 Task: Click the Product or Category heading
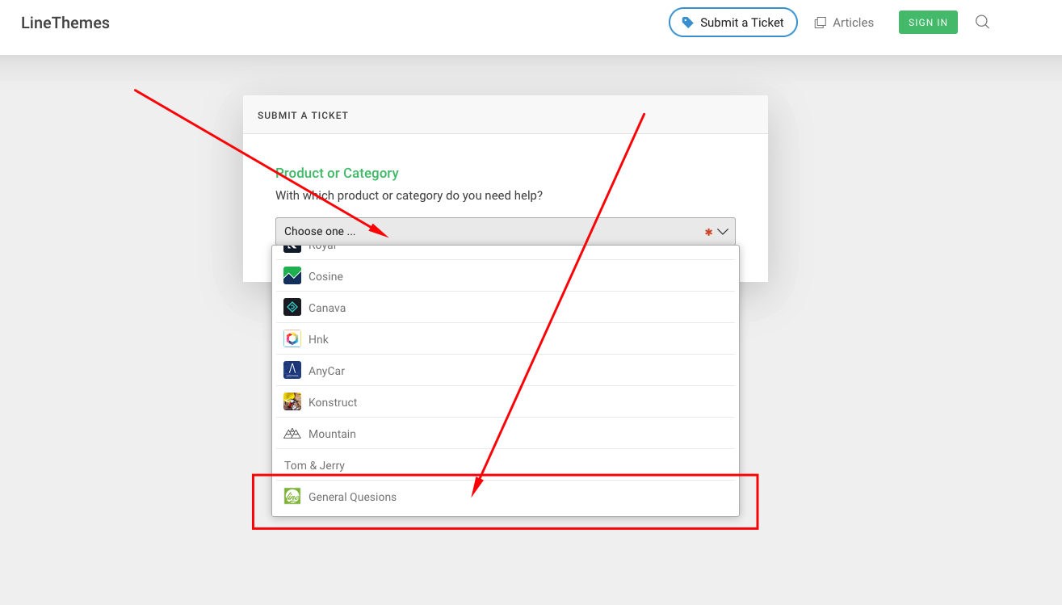tap(337, 173)
